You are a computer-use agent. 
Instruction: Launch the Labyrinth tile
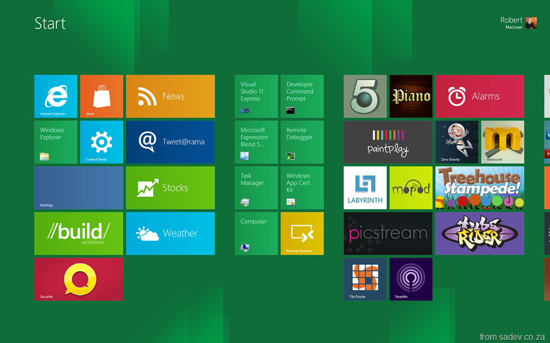(x=365, y=188)
